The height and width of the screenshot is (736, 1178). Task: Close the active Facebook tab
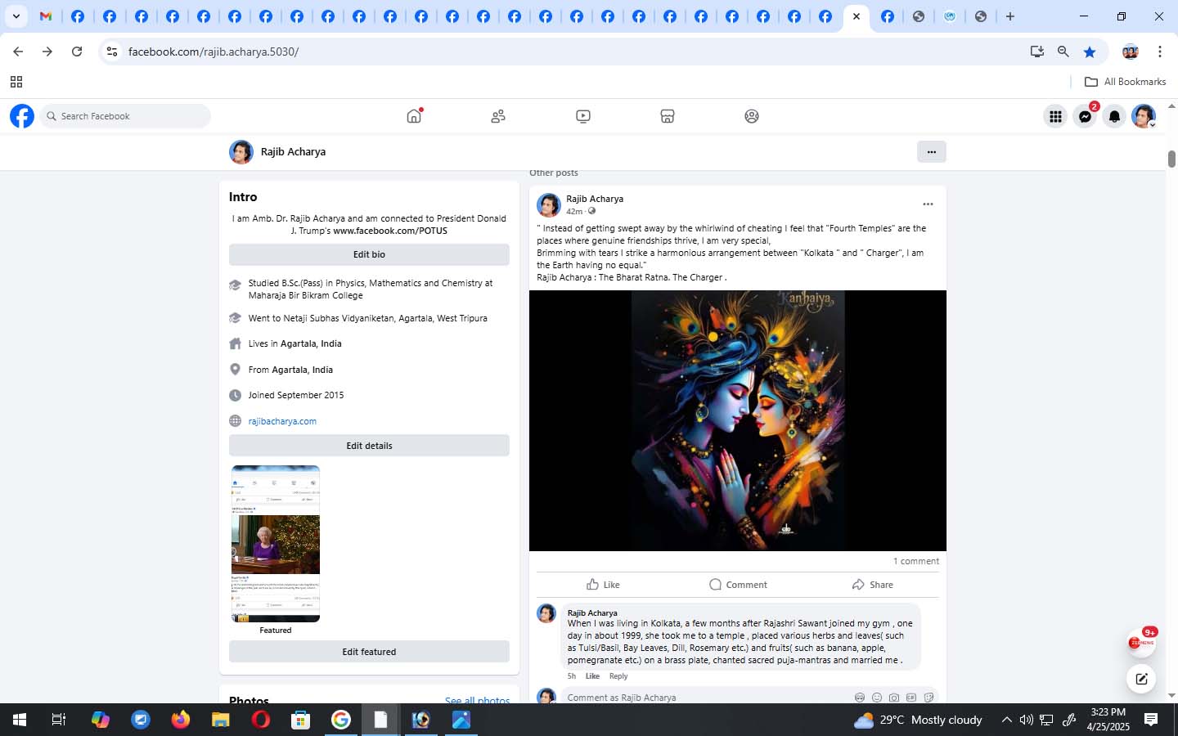coord(857,16)
